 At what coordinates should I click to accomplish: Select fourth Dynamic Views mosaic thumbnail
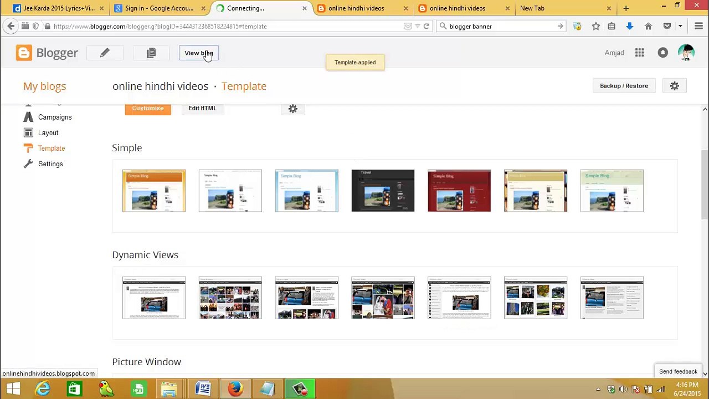pos(383,298)
